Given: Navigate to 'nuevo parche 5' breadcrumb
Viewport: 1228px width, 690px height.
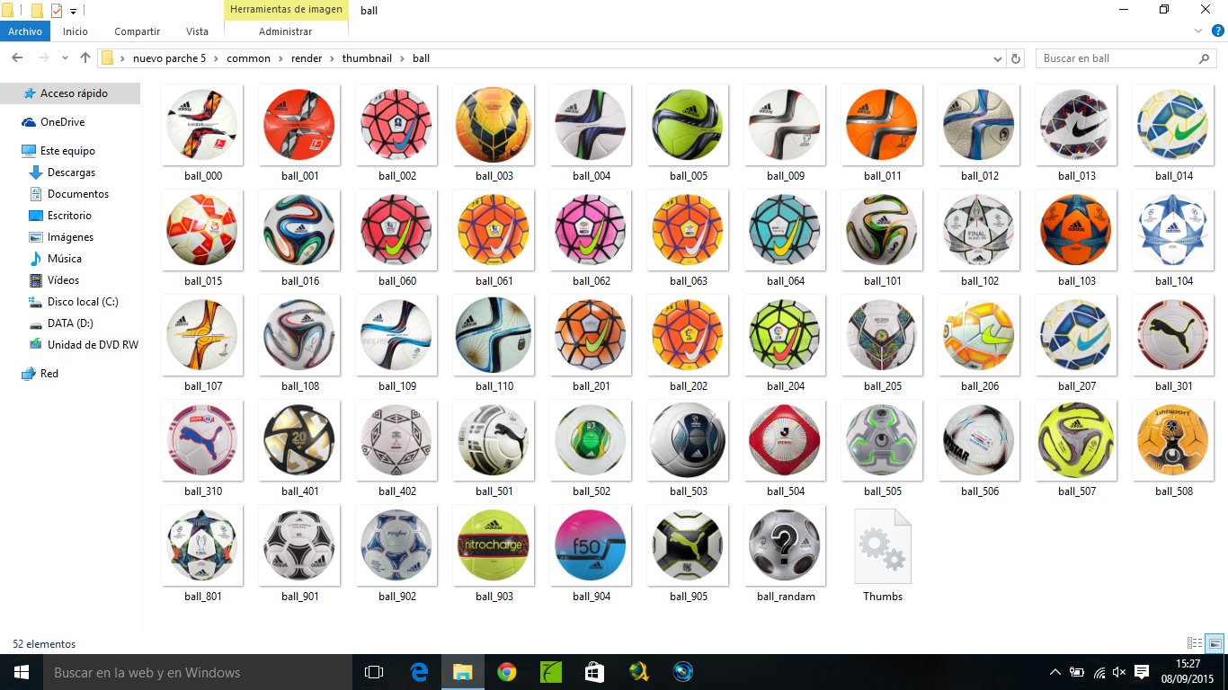Looking at the screenshot, I should tap(169, 58).
